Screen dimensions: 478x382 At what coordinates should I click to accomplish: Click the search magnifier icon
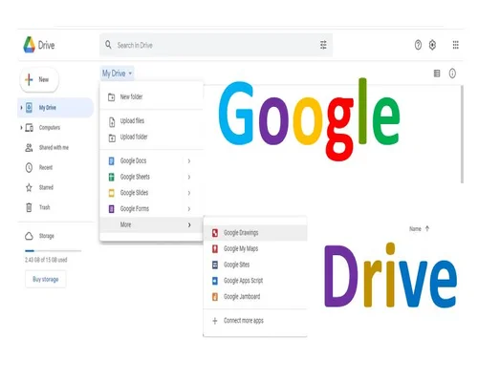pos(108,45)
